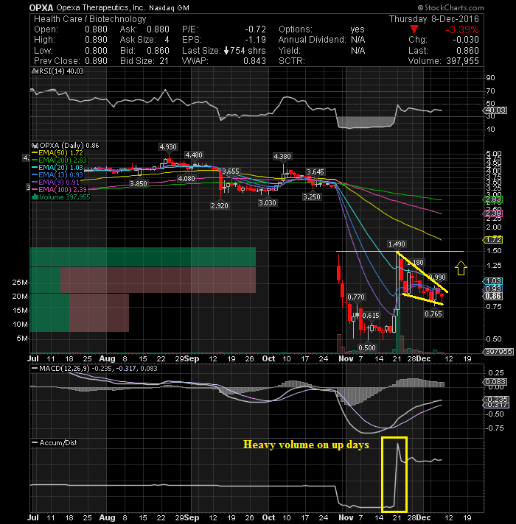The image size is (516, 524).
Task: Click the 4.380 October peak label
Action: [x=282, y=157]
